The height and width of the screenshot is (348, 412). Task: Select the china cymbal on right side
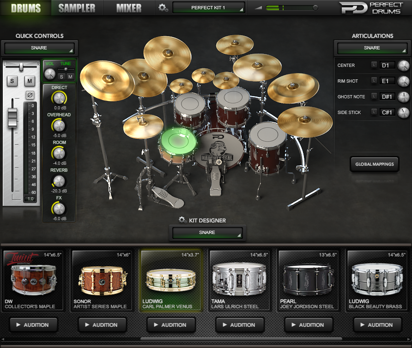point(293,88)
